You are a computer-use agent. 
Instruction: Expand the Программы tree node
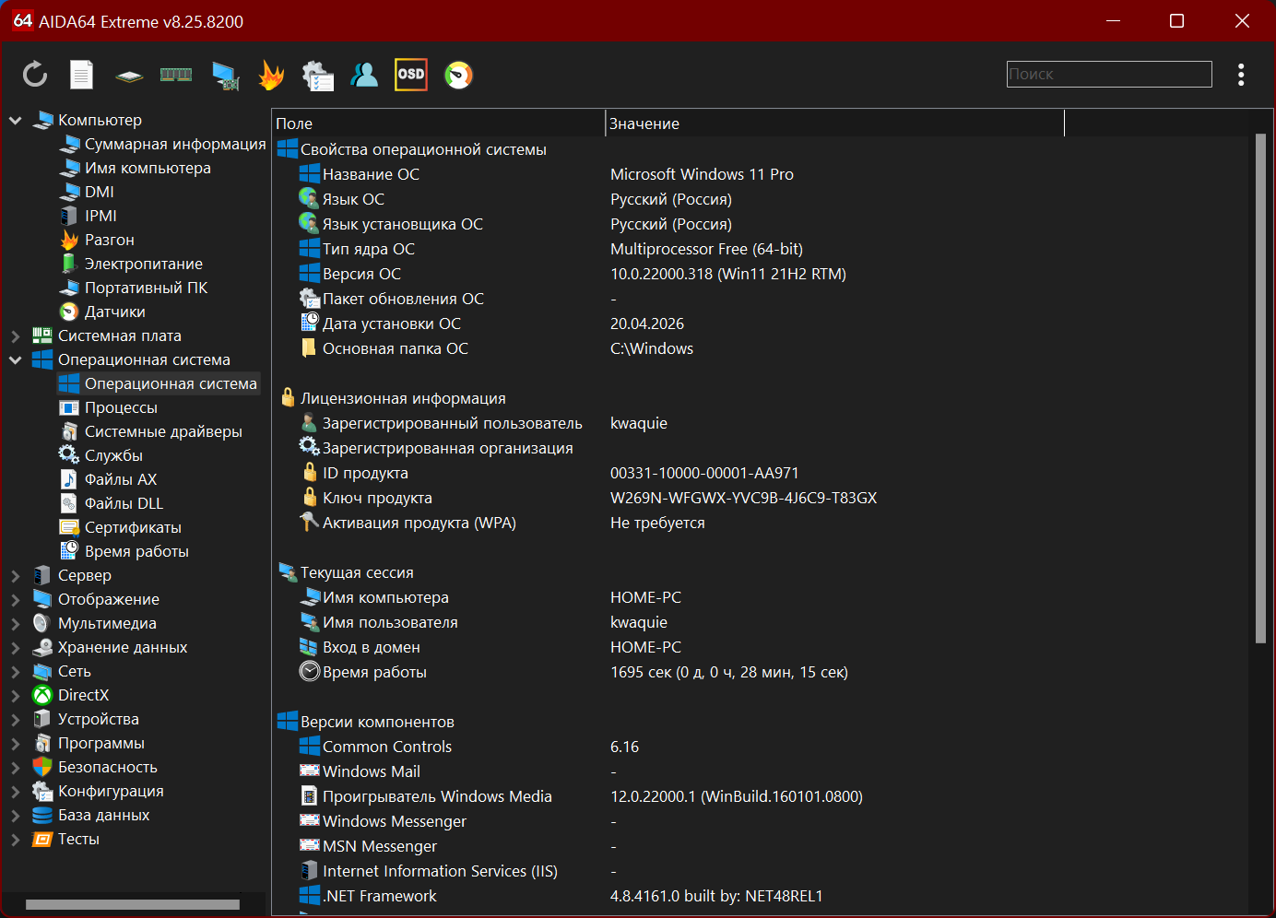point(16,743)
